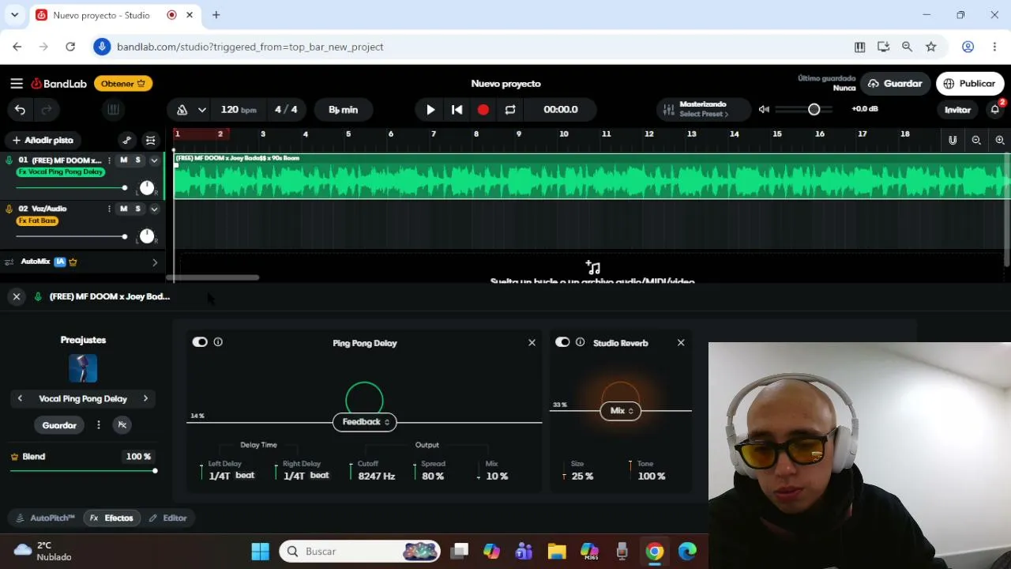Toggle the magnet snap-to-grid

(953, 140)
